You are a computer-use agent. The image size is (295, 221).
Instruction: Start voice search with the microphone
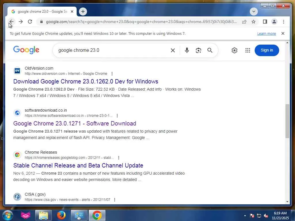187,50
